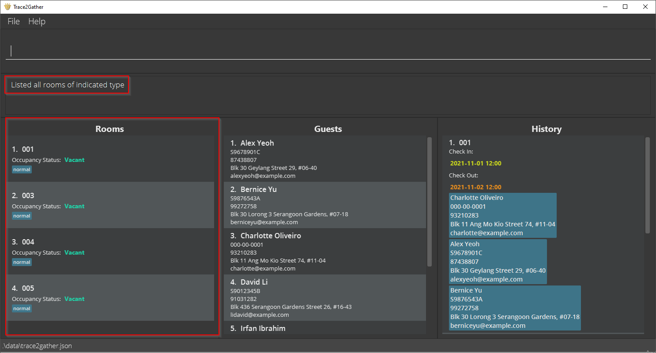Click the normal tag on room 005

point(22,308)
